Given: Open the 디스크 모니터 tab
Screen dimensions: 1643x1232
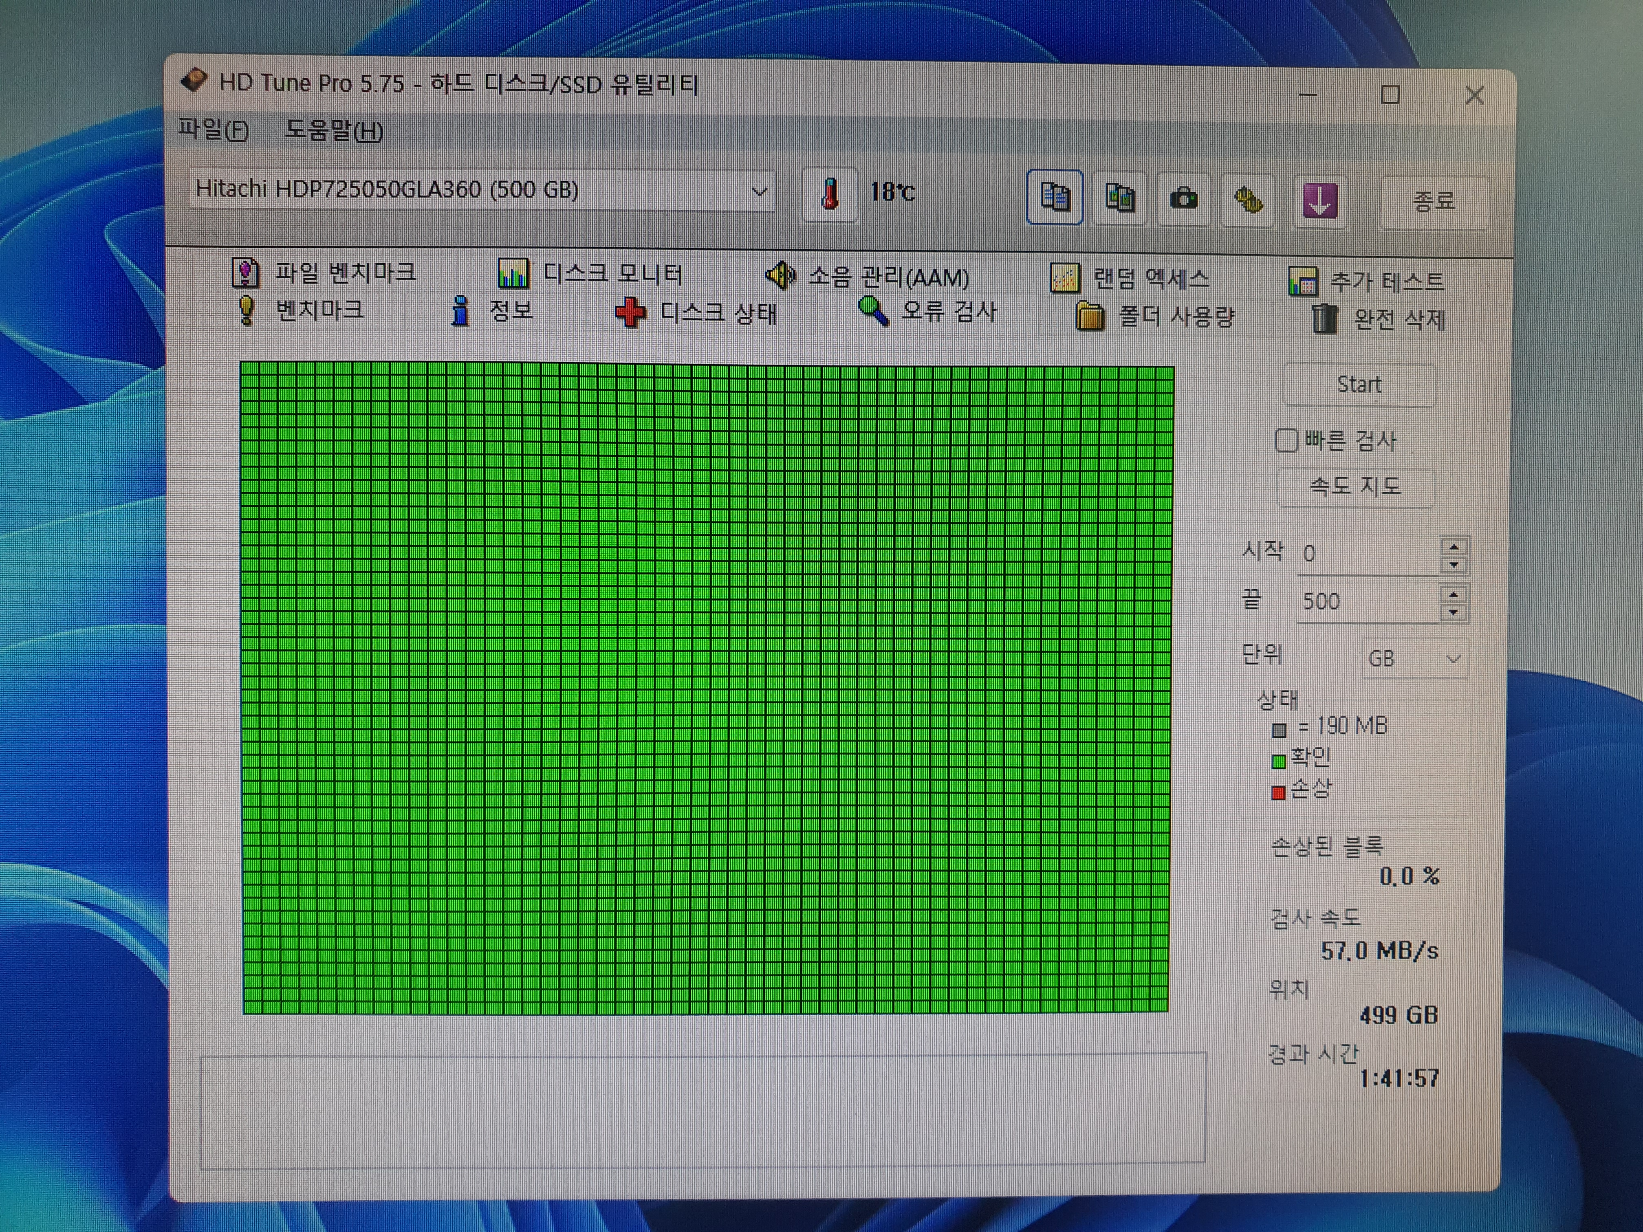Looking at the screenshot, I should [x=590, y=274].
